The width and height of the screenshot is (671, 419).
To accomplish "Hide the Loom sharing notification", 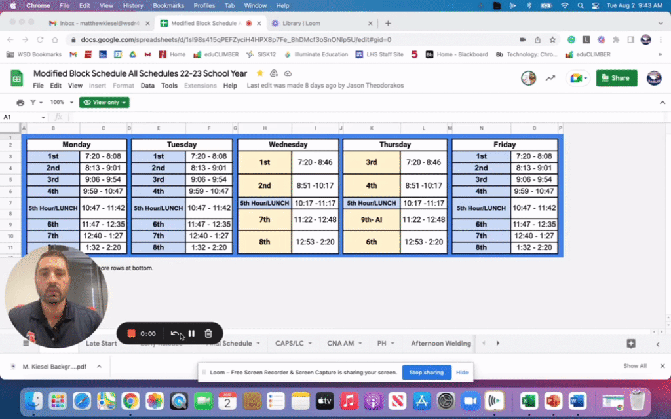I will 462,373.
